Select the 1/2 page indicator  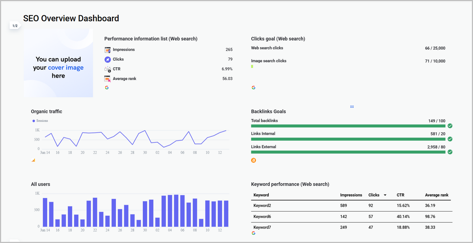point(15,25)
